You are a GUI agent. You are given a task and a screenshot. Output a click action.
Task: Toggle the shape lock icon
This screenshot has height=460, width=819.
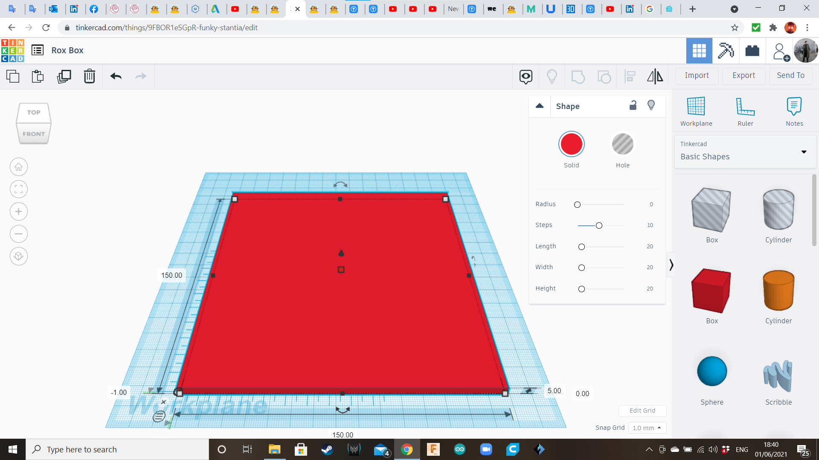point(633,106)
